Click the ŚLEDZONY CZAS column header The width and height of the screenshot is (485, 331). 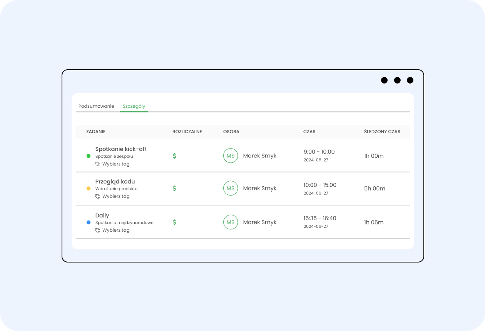[382, 132]
